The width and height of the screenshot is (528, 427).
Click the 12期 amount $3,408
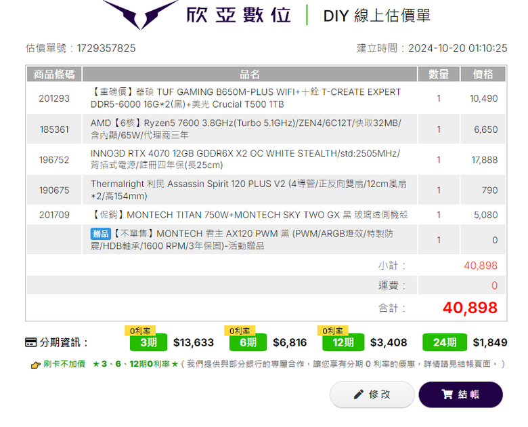[x=389, y=343]
